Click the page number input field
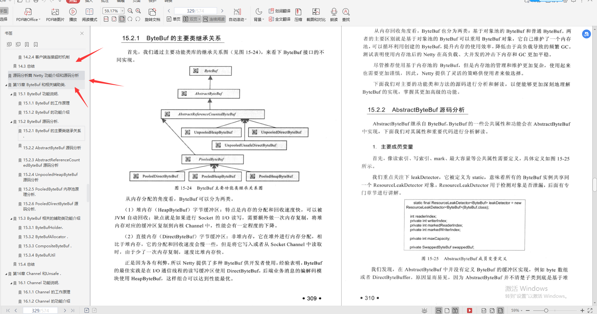Image resolution: width=597 pixels, height=314 pixels. click(x=196, y=10)
